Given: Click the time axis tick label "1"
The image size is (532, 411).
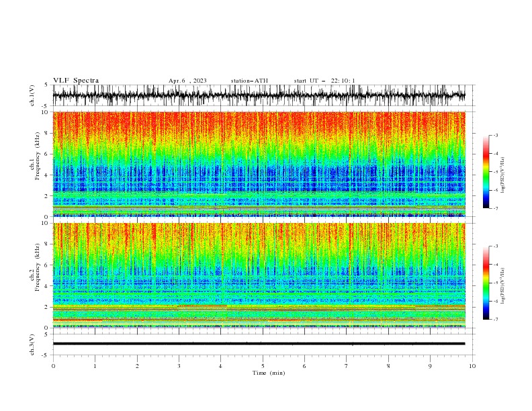Looking at the screenshot, I should coord(95,366).
